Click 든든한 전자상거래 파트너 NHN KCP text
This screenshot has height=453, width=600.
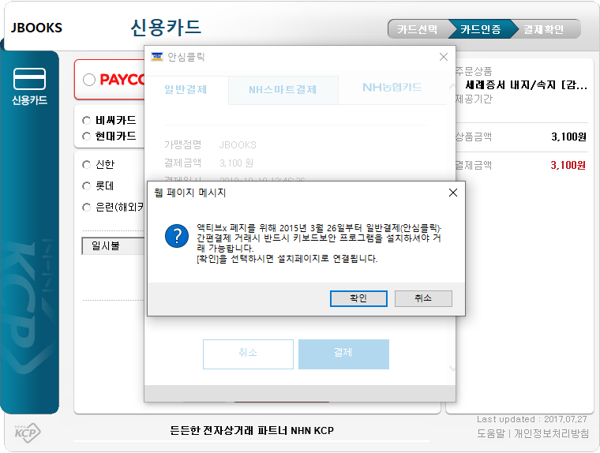coord(252,431)
